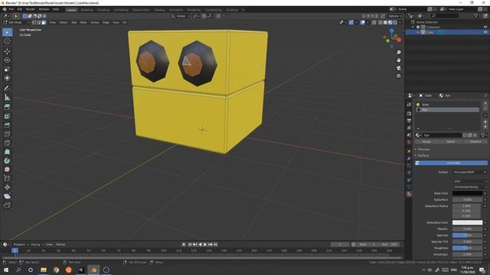Select the Shrink/Fatten tool
The image size is (490, 275).
pos(7,187)
